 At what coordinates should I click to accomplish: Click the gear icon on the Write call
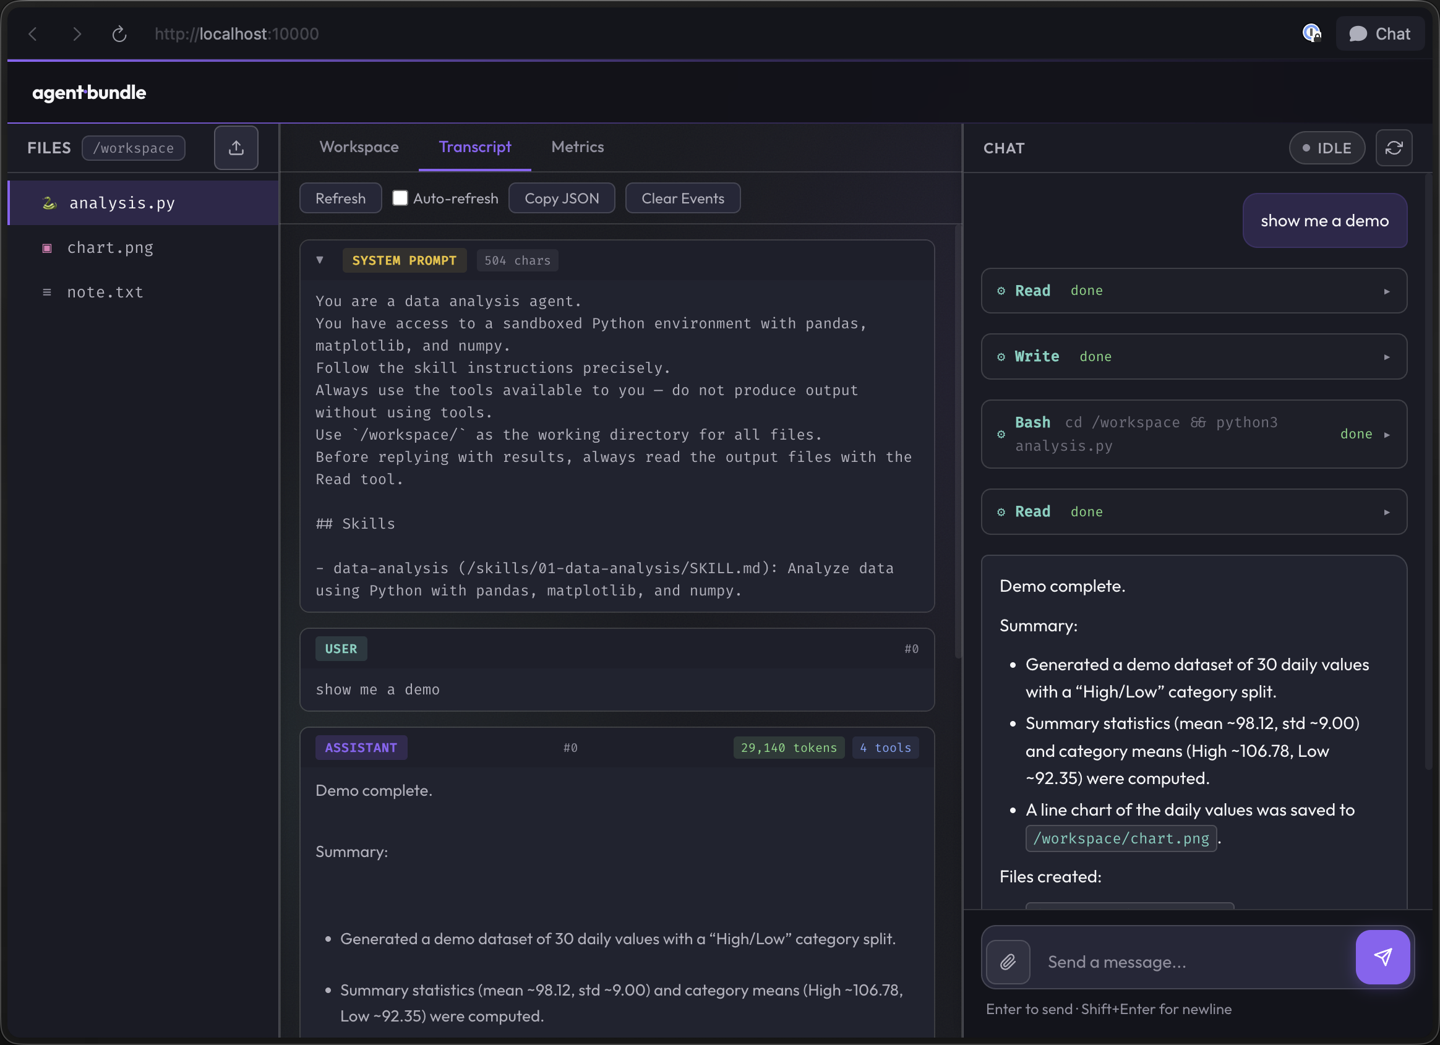pyautogui.click(x=1001, y=357)
